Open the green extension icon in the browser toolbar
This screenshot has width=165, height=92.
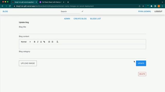click(148, 6)
